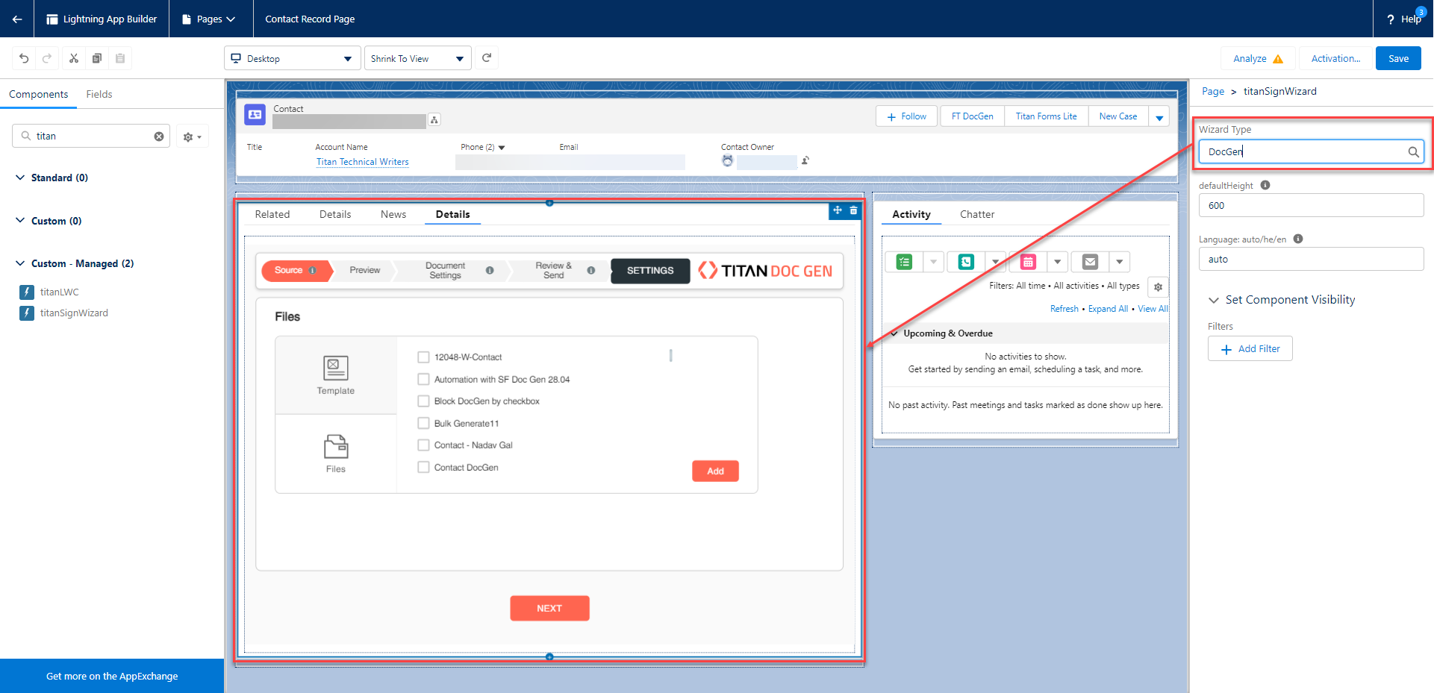Open the Shrink To View dropdown
1434x693 pixels.
click(418, 58)
